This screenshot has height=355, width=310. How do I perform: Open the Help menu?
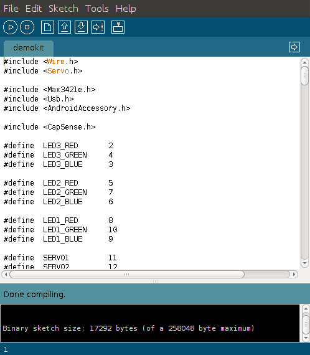pyautogui.click(x=126, y=9)
